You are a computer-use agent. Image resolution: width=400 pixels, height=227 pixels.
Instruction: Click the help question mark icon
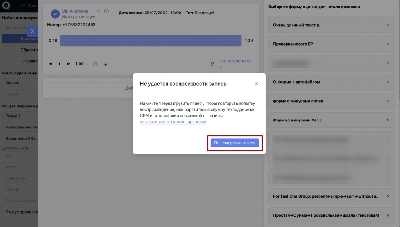point(107,11)
